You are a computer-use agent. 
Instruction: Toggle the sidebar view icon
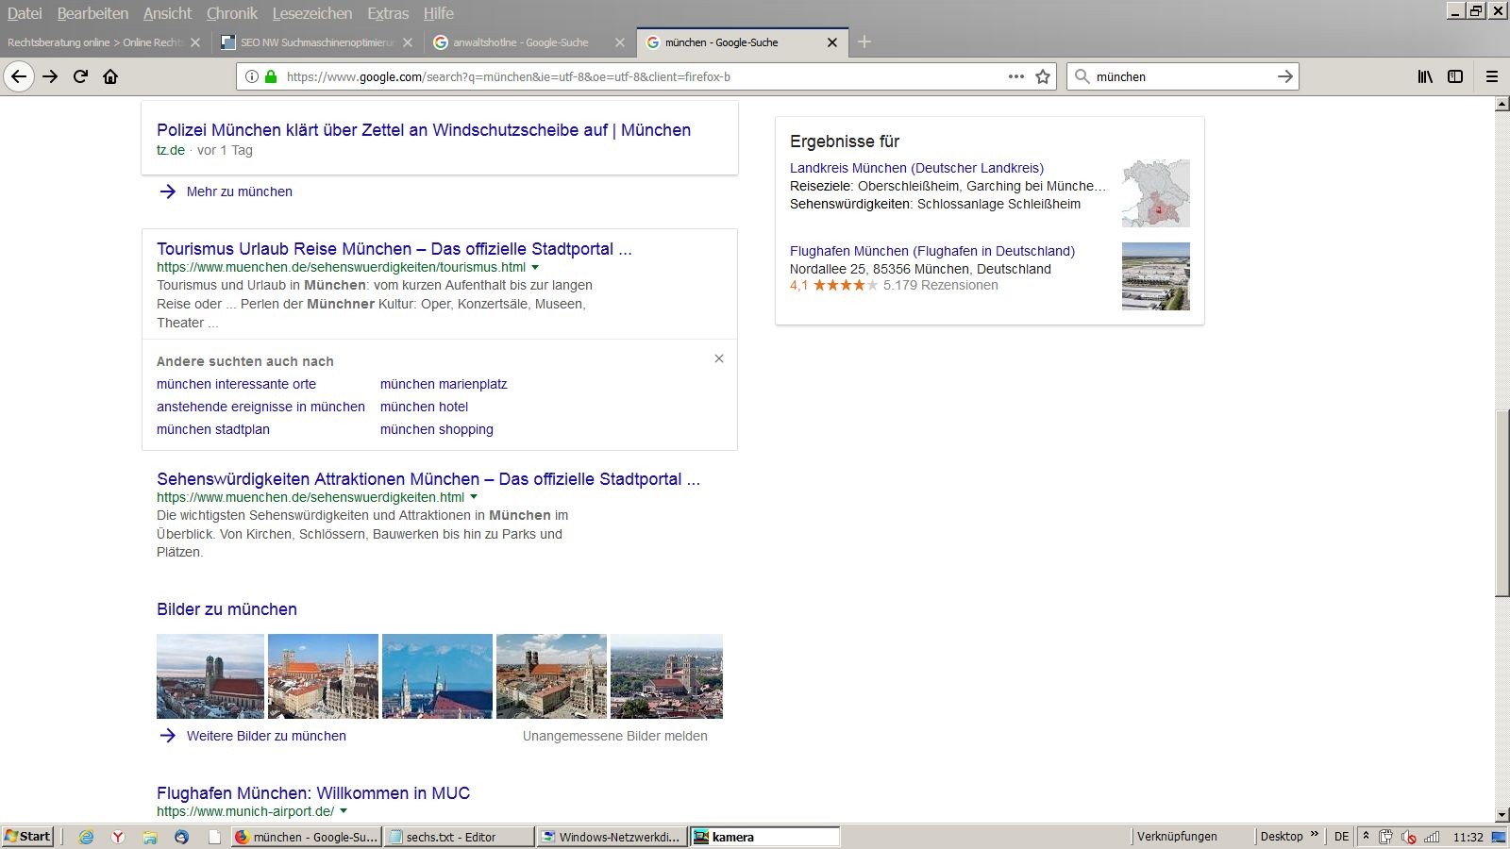(1455, 76)
